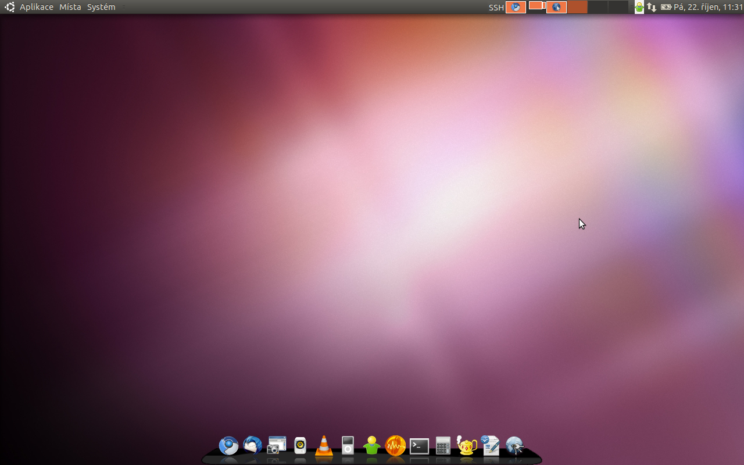This screenshot has width=744, height=465.
Task: Open the screenshot camera tool in the dock
Action: (277, 445)
